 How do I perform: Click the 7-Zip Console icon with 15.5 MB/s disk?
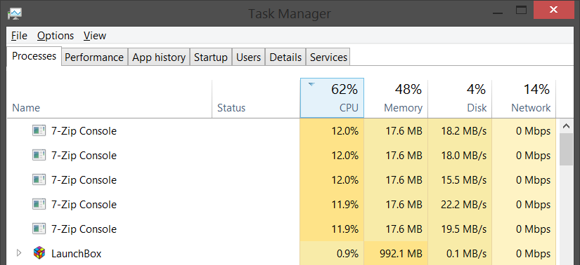[39, 179]
